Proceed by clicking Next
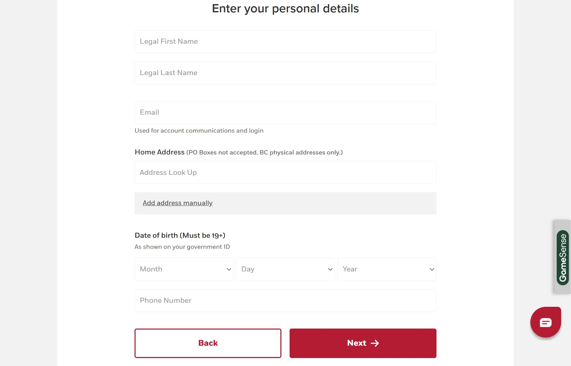The height and width of the screenshot is (366, 571). coord(363,343)
